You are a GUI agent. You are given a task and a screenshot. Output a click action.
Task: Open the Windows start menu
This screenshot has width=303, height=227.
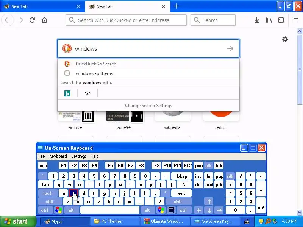click(18, 221)
